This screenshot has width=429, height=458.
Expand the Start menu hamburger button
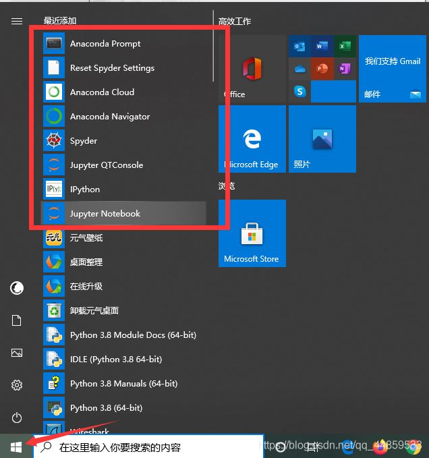point(17,22)
